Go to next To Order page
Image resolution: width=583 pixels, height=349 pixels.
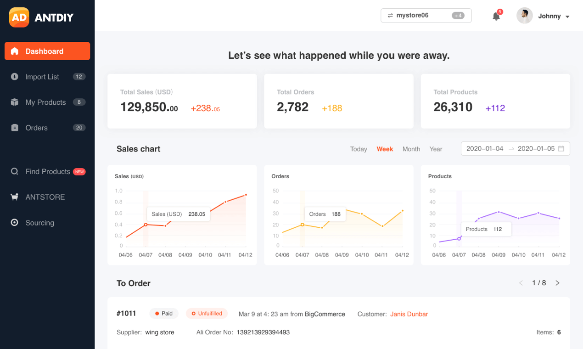click(x=557, y=283)
